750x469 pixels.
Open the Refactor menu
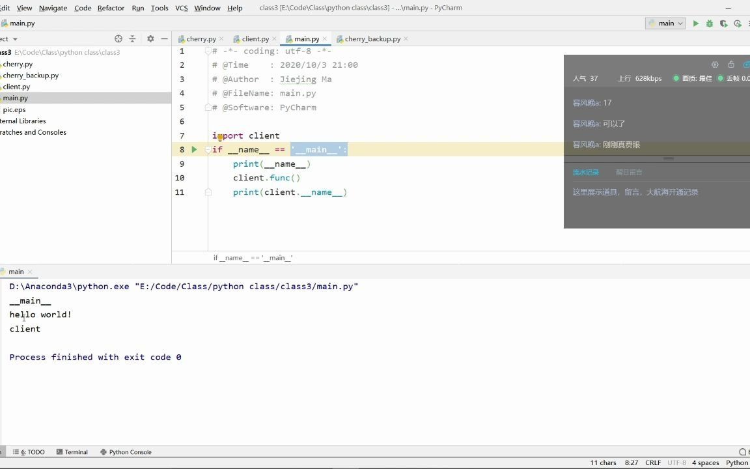111,8
